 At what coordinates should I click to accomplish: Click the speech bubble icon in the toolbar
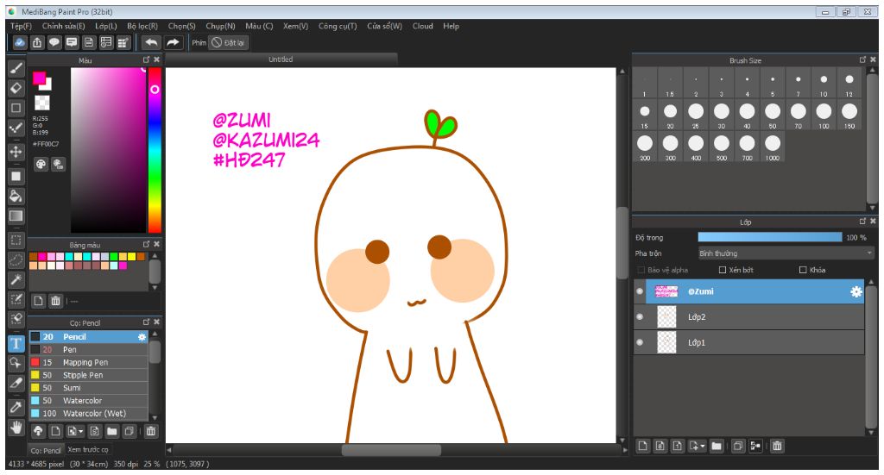[54, 42]
